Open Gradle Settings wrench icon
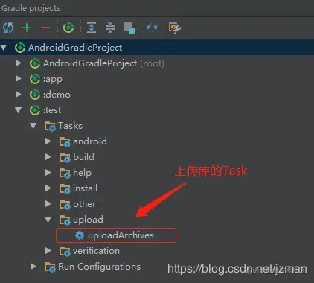The image size is (314, 283). (x=175, y=28)
